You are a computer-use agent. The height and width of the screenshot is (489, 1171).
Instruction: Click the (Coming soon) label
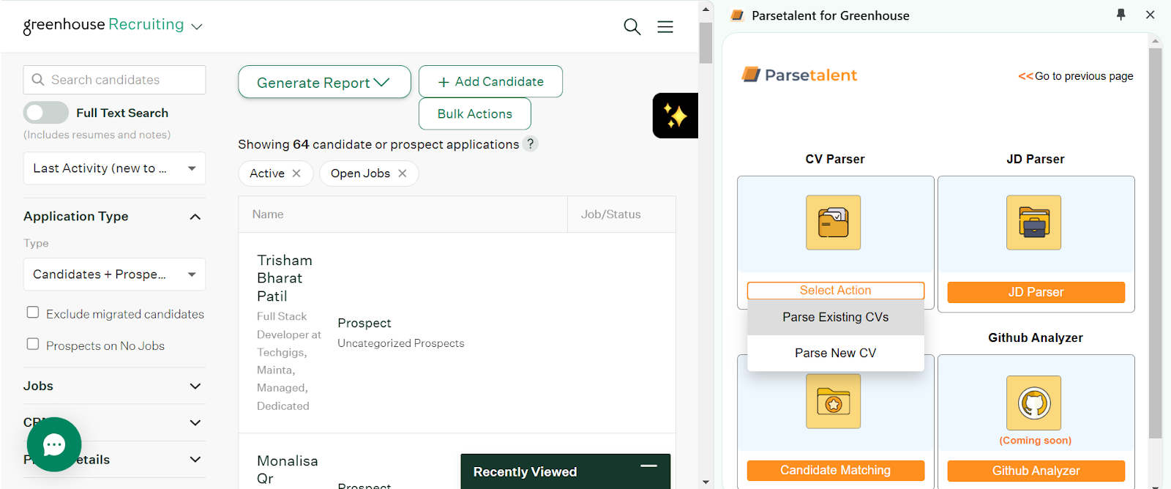click(1036, 441)
